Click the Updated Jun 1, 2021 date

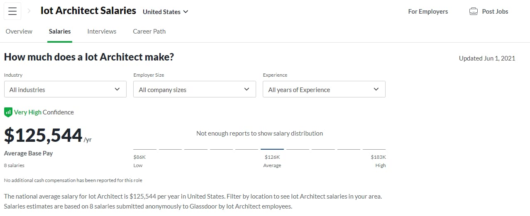(487, 58)
